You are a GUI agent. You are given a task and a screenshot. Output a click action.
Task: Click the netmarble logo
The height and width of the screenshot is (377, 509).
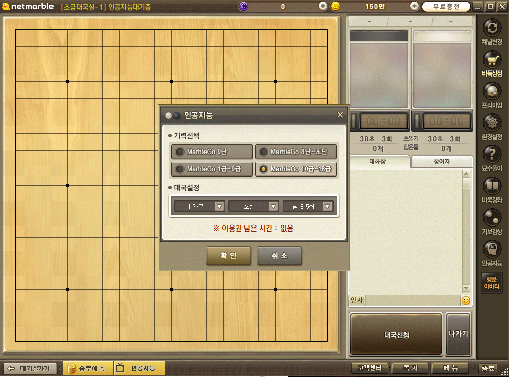click(28, 6)
